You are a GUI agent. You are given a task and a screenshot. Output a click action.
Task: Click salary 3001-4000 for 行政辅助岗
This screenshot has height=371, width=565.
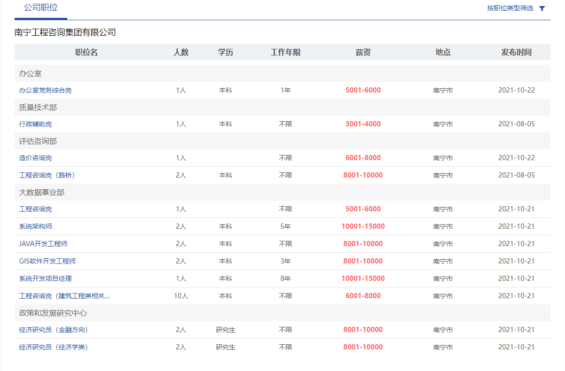tap(363, 124)
